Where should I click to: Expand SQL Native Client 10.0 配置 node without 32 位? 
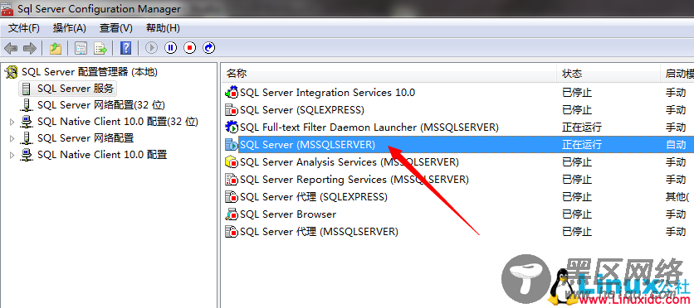(12, 156)
